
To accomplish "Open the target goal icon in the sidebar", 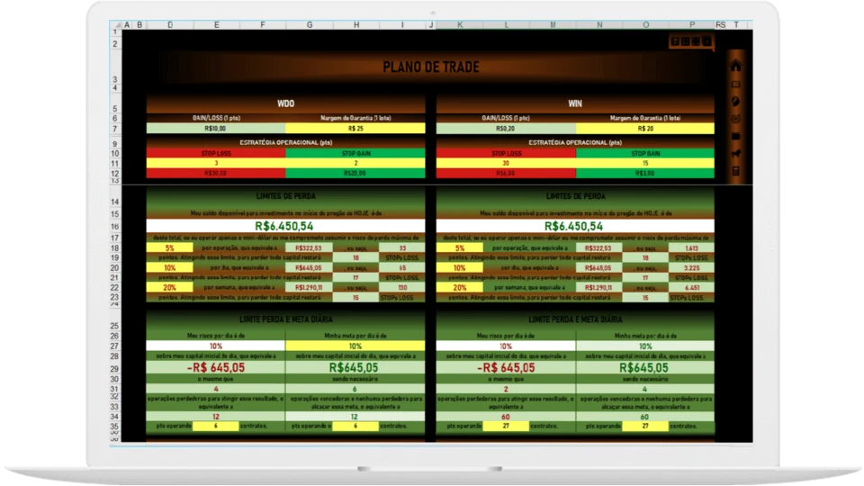I will coord(735,119).
